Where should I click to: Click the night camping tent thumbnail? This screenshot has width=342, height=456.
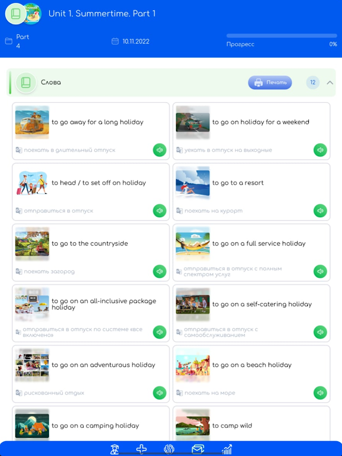pyautogui.click(x=32, y=426)
